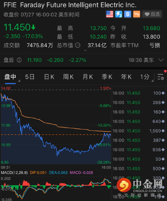Open chart settings list icon
Screen dimensions: 167x201
tap(161, 77)
